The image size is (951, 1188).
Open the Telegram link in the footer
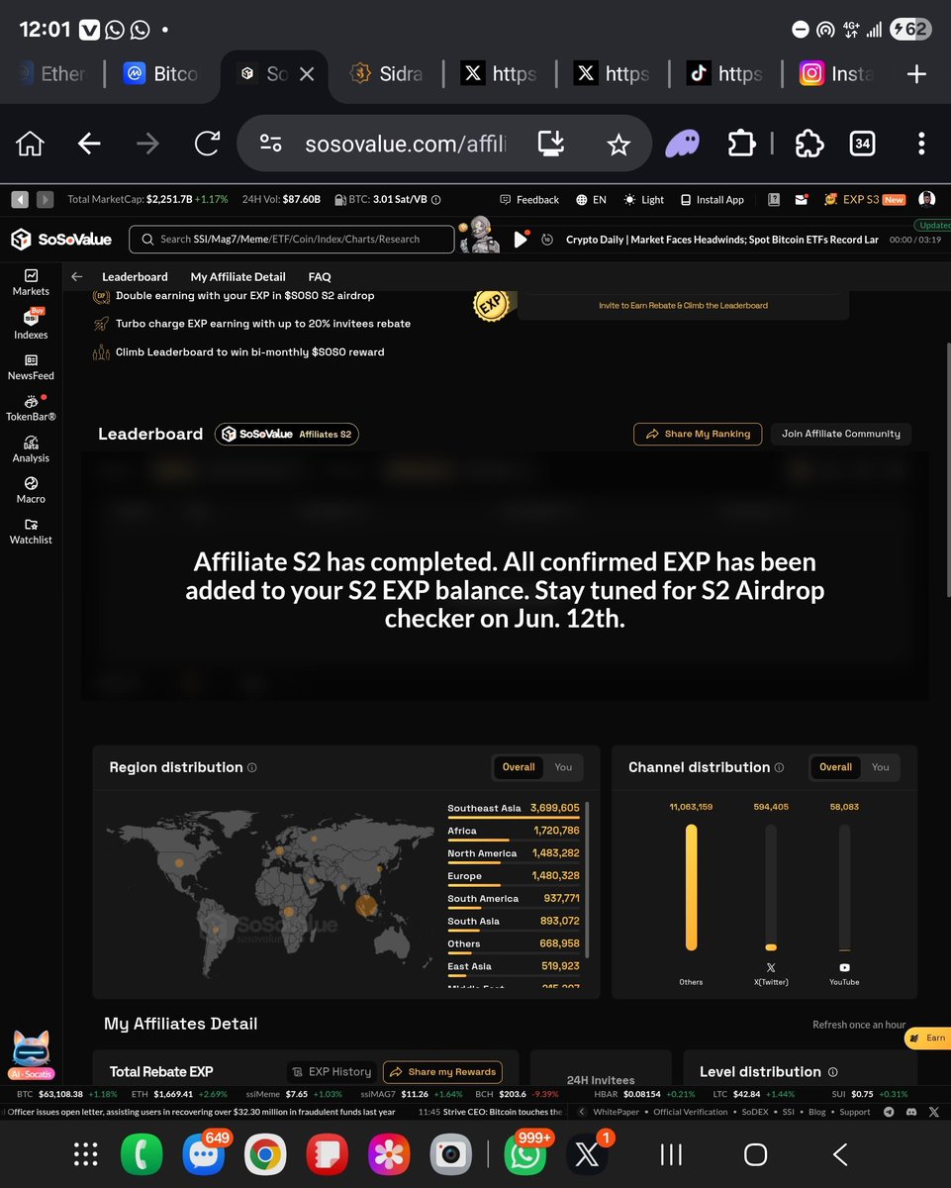click(888, 1112)
